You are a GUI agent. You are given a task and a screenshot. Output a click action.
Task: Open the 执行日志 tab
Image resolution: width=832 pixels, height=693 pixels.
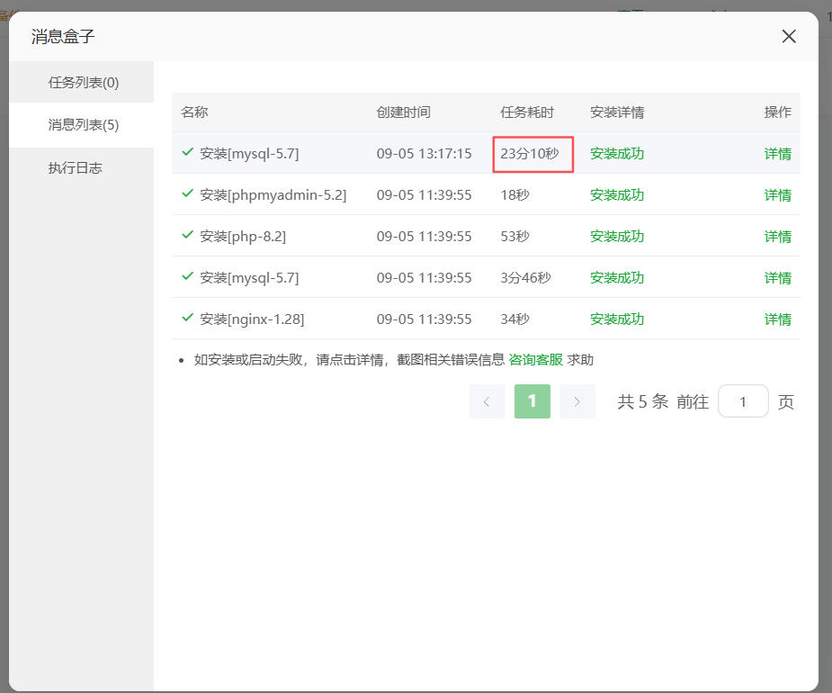coord(76,168)
